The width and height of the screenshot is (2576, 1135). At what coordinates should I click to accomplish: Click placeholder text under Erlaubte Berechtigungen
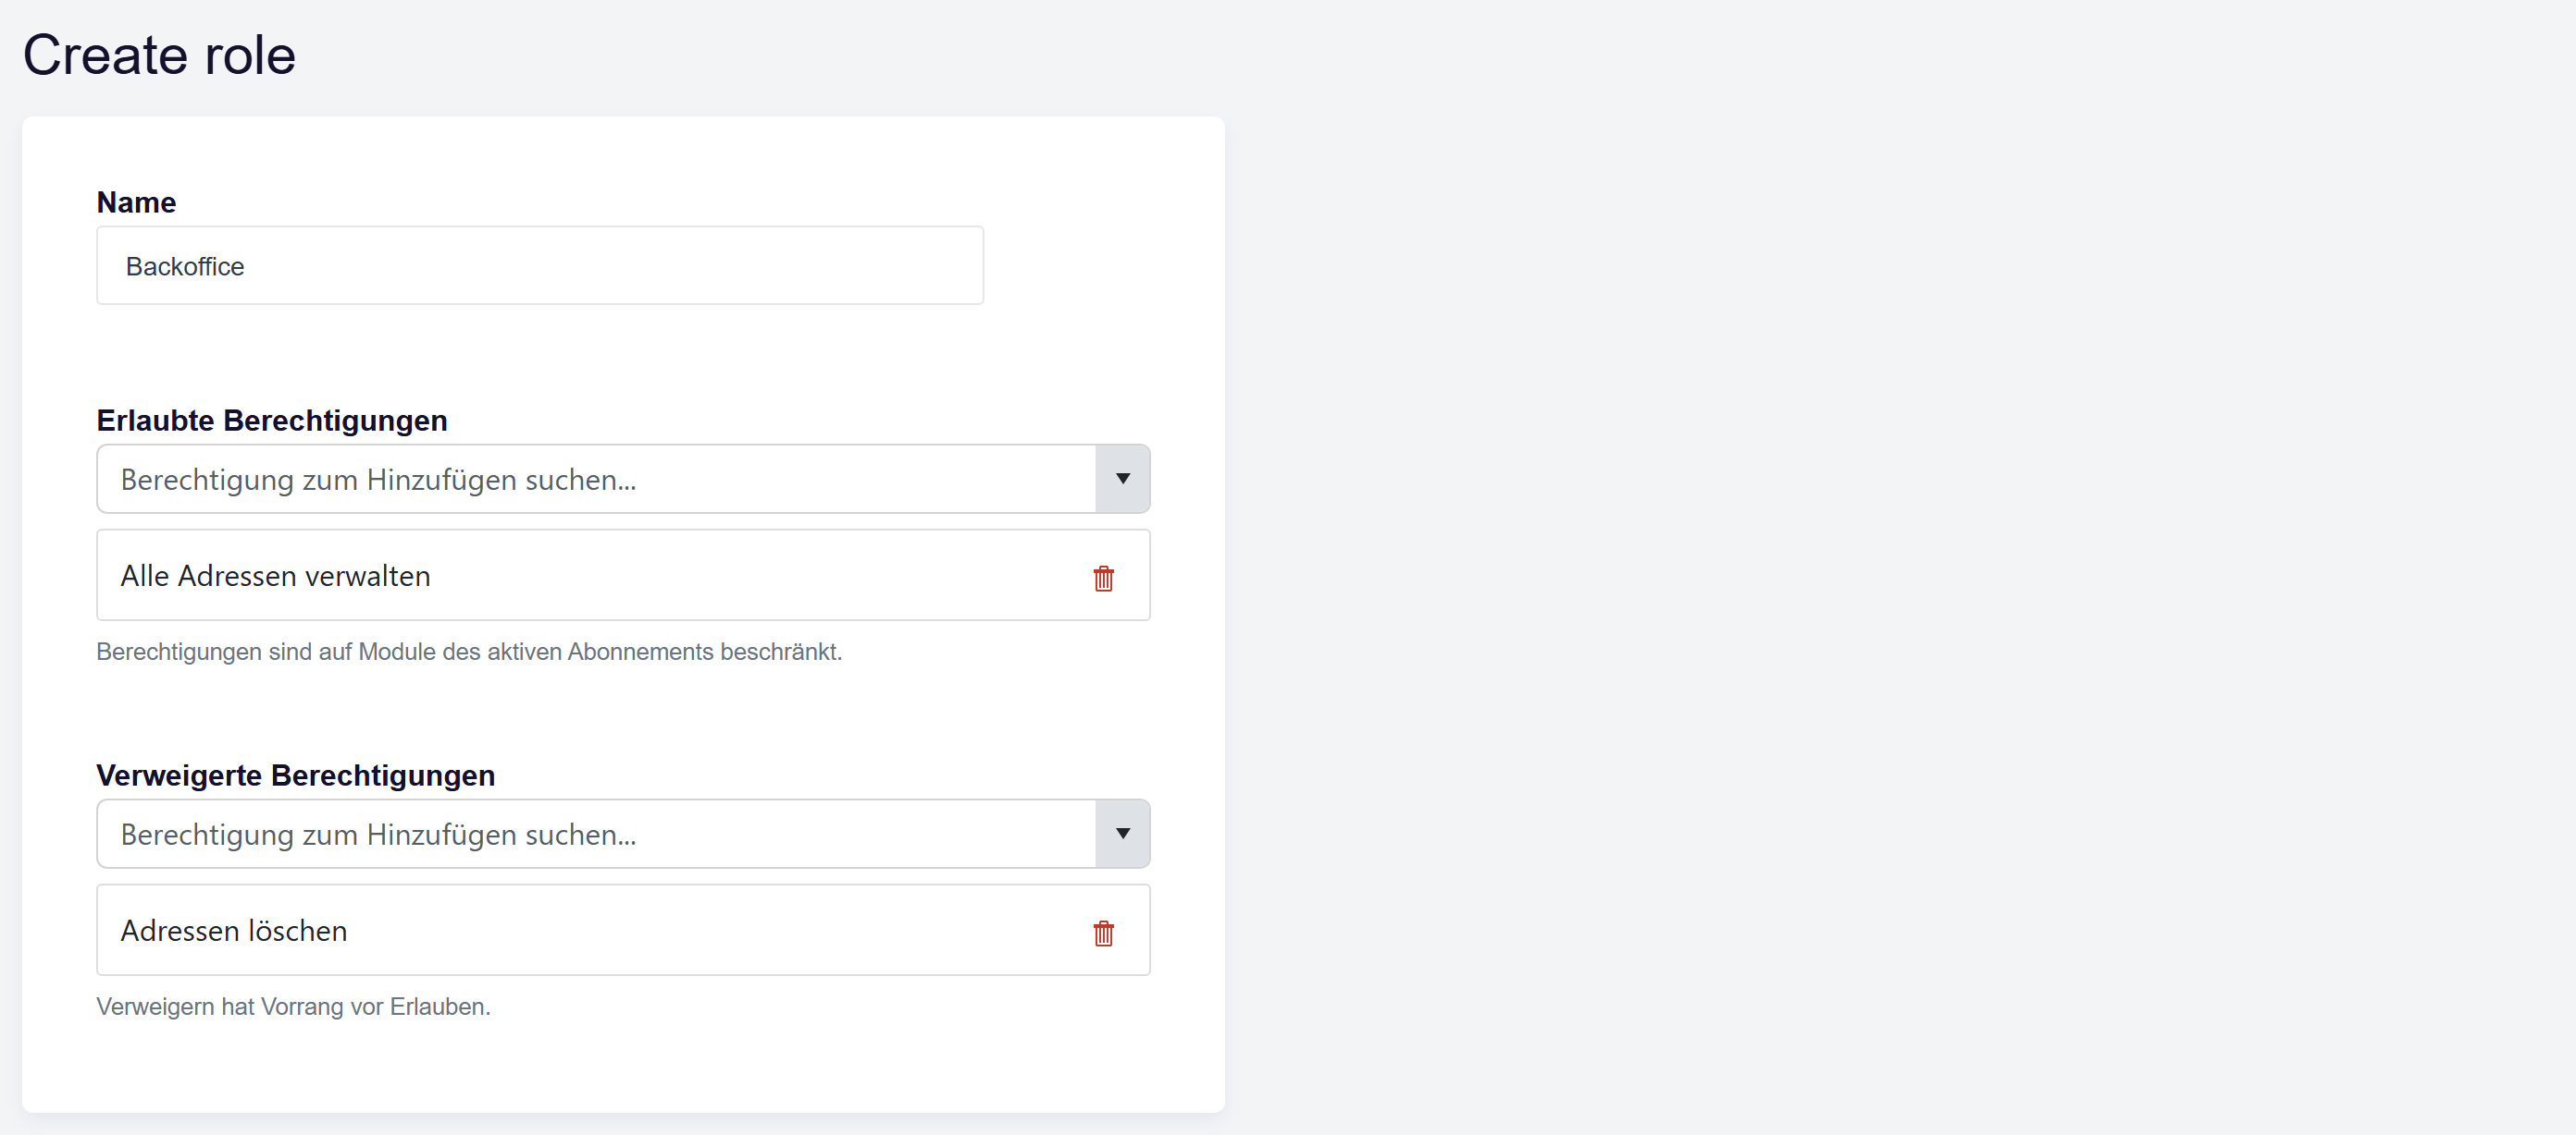point(378,480)
